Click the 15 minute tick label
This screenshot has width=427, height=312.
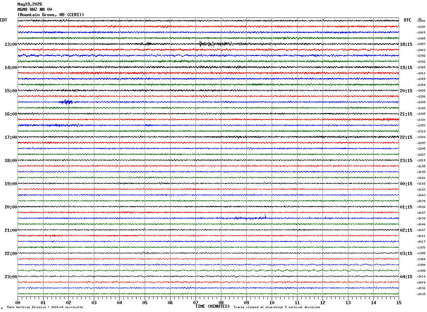[399, 302]
